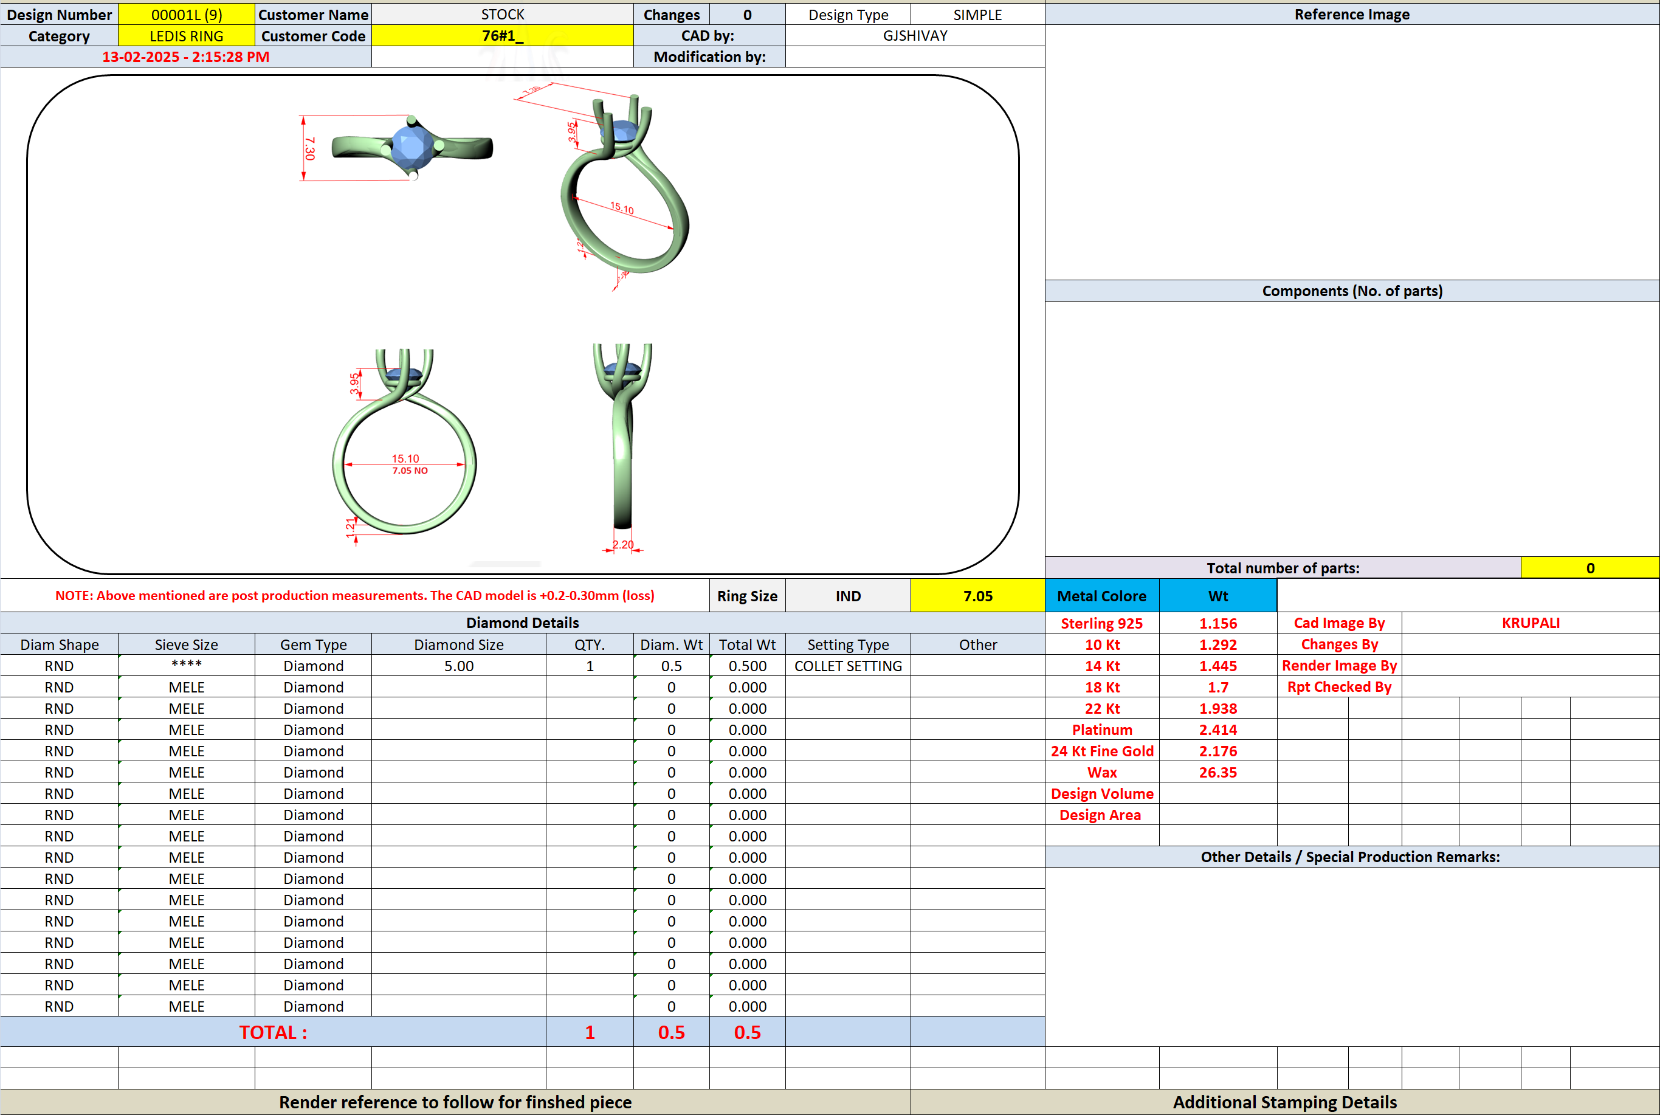This screenshot has height=1115, width=1660.
Task: Click the Gem Type column header
Action: 313,644
